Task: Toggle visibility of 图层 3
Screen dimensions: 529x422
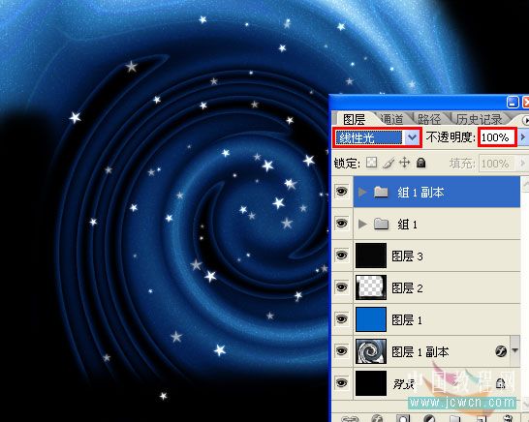Action: [x=341, y=256]
